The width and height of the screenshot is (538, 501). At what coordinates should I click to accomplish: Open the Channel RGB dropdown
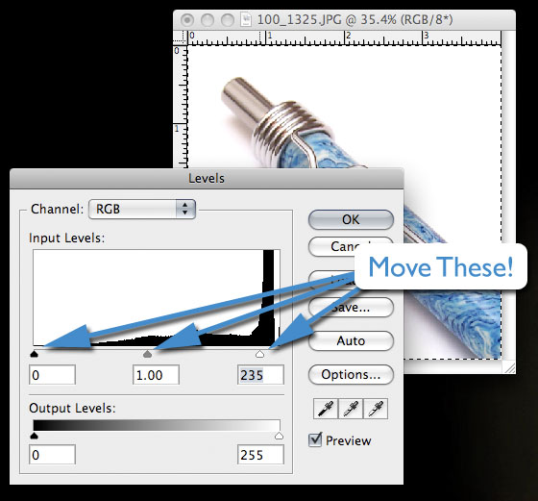142,209
